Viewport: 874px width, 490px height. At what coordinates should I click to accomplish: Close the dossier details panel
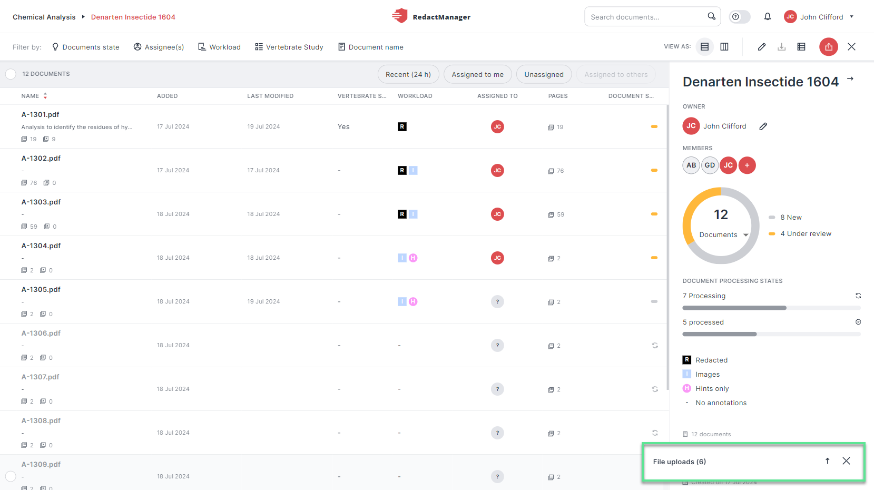click(851, 47)
